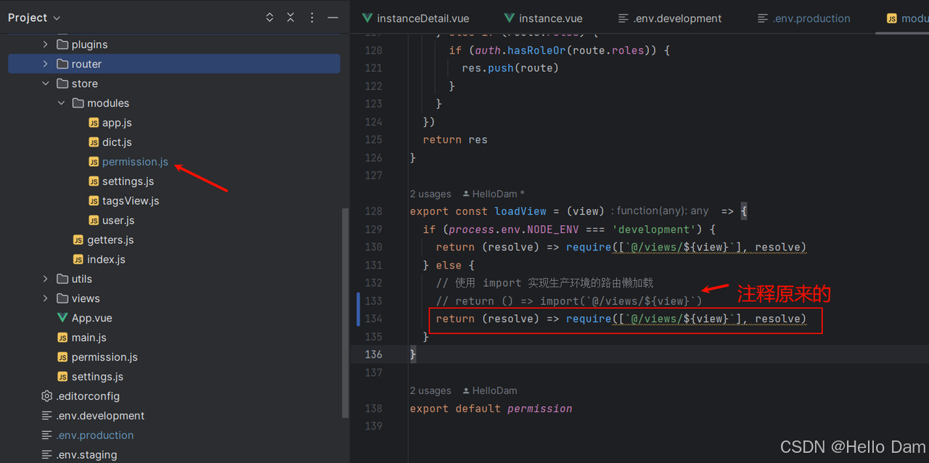This screenshot has height=463, width=929.
Task: Open tagsView.js file
Action: tap(131, 201)
